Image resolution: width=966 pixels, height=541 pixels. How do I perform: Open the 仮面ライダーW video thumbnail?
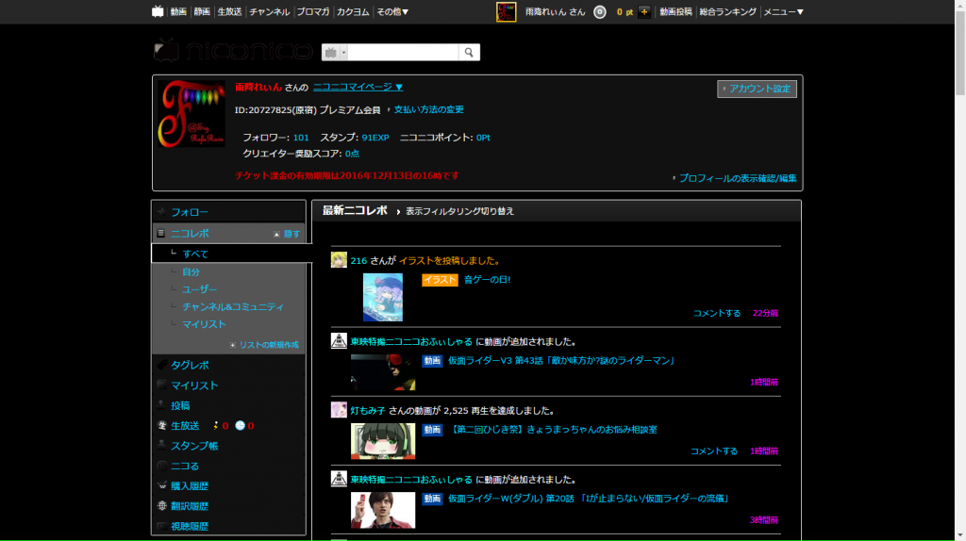click(383, 510)
